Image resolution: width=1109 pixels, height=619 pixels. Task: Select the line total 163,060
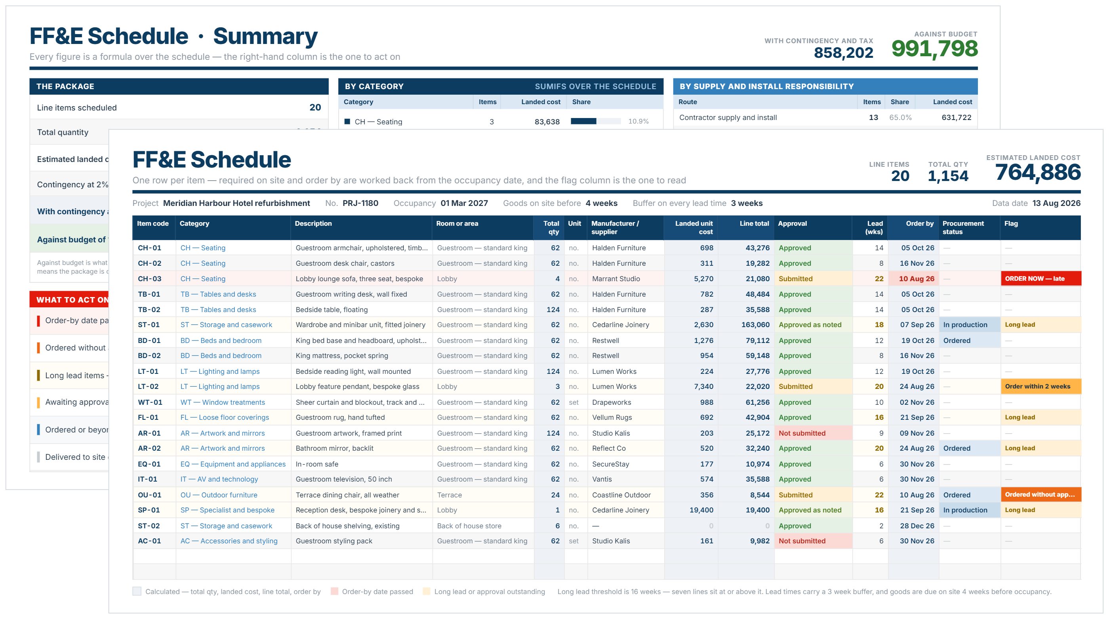pyautogui.click(x=755, y=325)
